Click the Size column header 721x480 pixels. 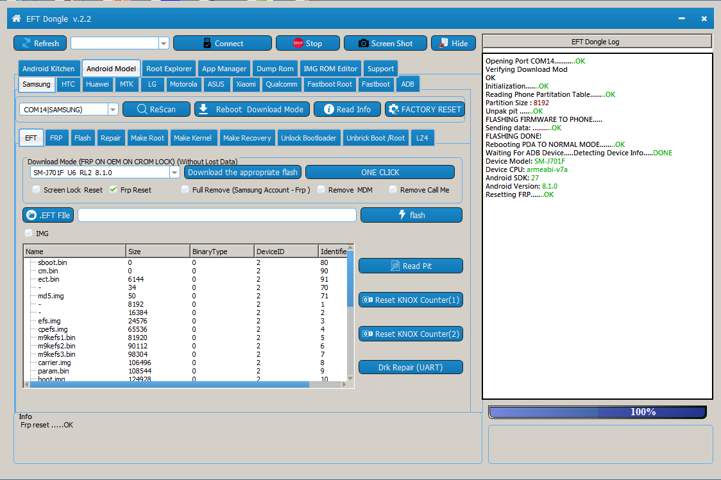click(158, 252)
